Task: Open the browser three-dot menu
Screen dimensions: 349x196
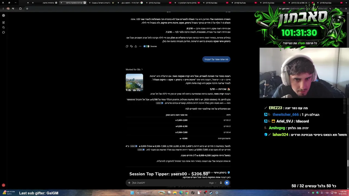Action: (3, 8)
